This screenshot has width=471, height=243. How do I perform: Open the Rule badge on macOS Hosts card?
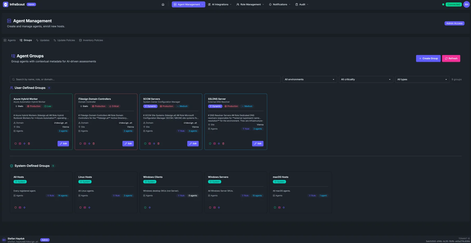pos(312,196)
